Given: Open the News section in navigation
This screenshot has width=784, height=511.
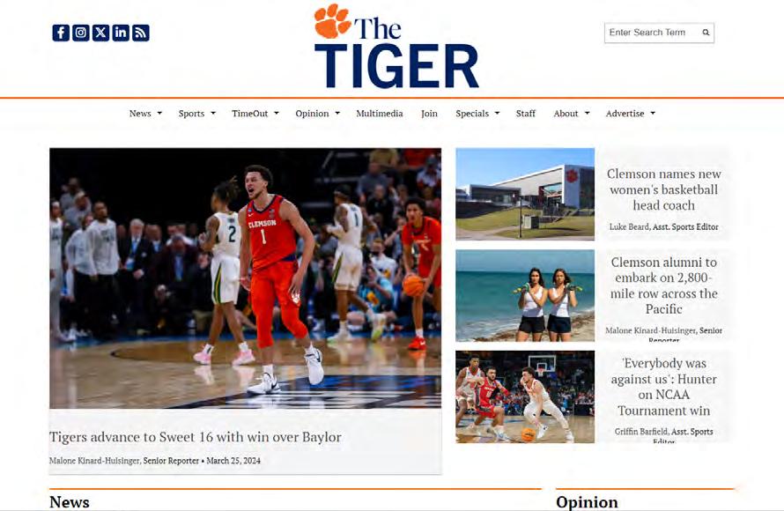Looking at the screenshot, I should pos(140,114).
